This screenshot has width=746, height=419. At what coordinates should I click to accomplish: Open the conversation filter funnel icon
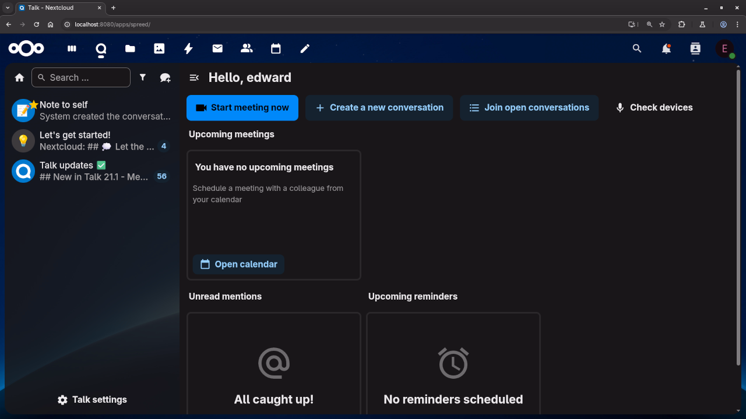coord(143,77)
